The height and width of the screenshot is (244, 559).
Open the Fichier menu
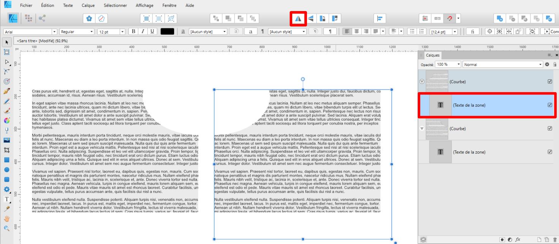point(26,5)
